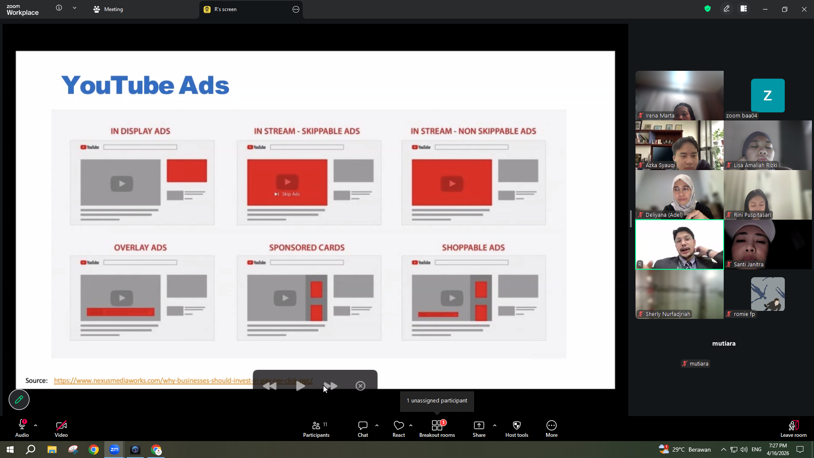The height and width of the screenshot is (458, 814).
Task: Leave the breakout room
Action: click(794, 428)
